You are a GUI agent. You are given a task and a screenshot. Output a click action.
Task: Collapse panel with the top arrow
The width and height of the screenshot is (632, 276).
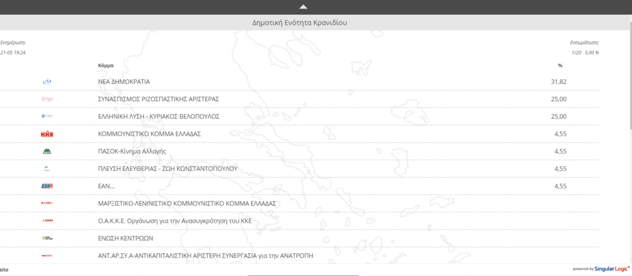click(304, 7)
